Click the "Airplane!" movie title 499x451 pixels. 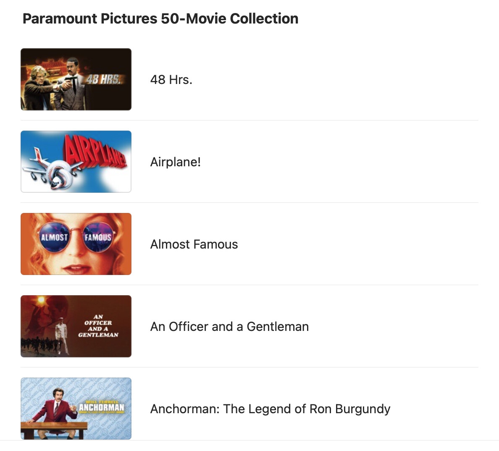click(176, 162)
